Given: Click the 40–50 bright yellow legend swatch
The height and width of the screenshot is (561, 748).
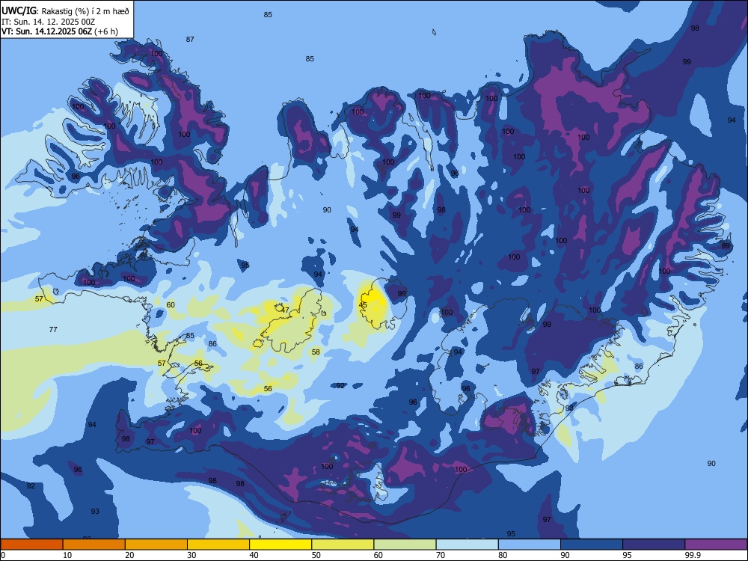Looking at the screenshot, I should tap(280, 545).
